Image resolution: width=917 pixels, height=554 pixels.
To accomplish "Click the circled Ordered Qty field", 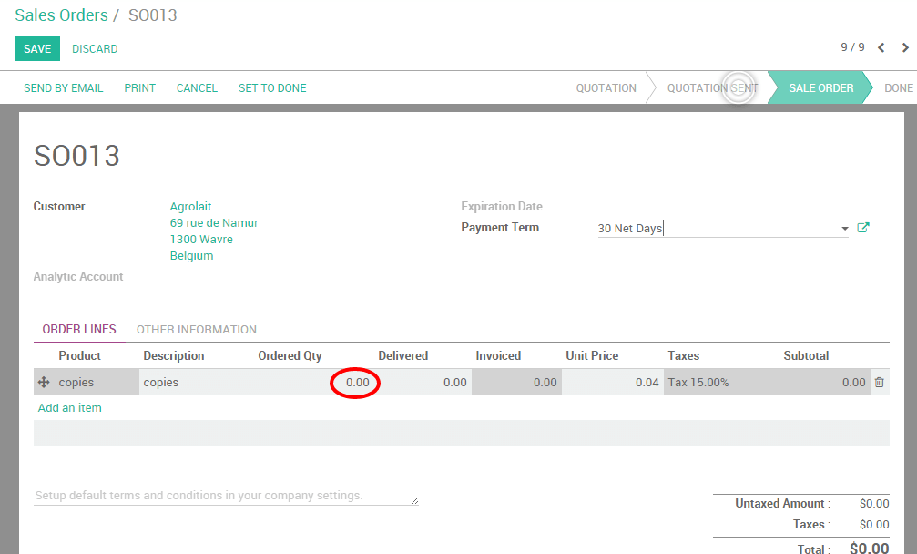I will click(x=355, y=382).
